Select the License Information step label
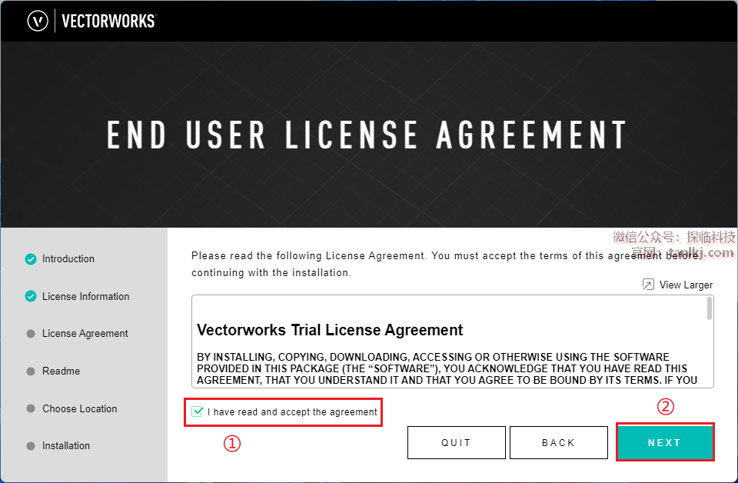This screenshot has height=483, width=738. coord(85,297)
